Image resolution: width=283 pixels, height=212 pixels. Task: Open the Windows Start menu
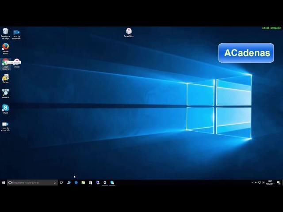coord(4,182)
